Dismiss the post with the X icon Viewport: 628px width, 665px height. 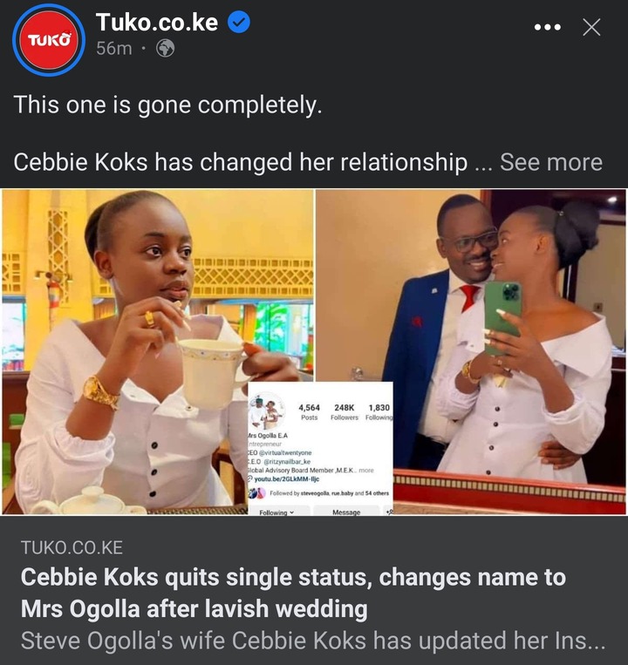click(x=591, y=28)
